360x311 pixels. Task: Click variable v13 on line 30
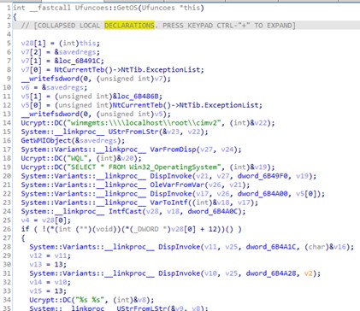[x=36, y=264]
